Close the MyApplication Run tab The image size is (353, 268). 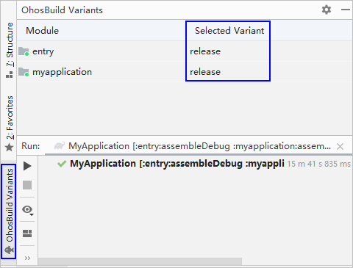(340, 146)
